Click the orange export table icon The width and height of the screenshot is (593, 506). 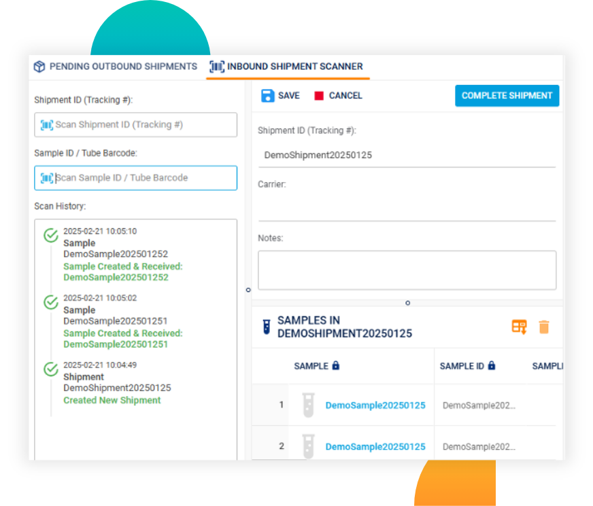(x=519, y=327)
